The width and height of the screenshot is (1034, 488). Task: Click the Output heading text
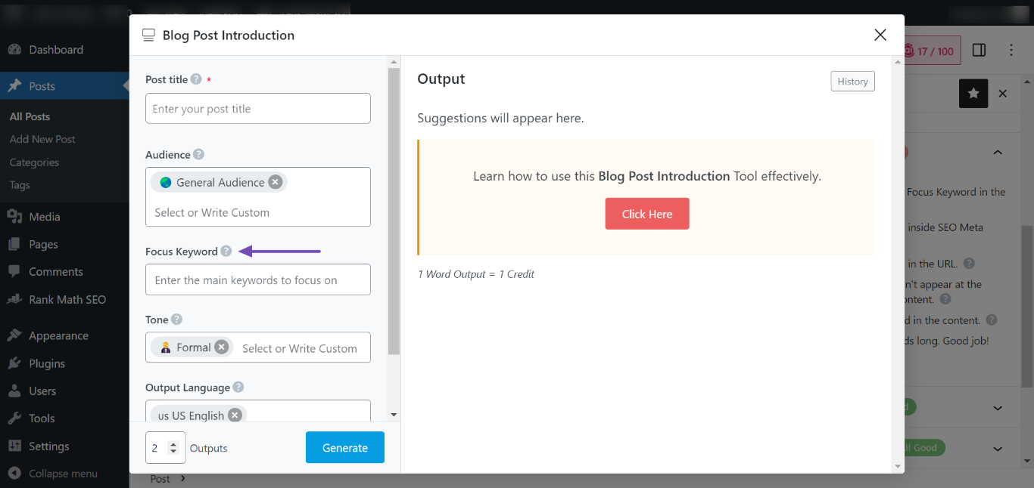[x=441, y=79]
